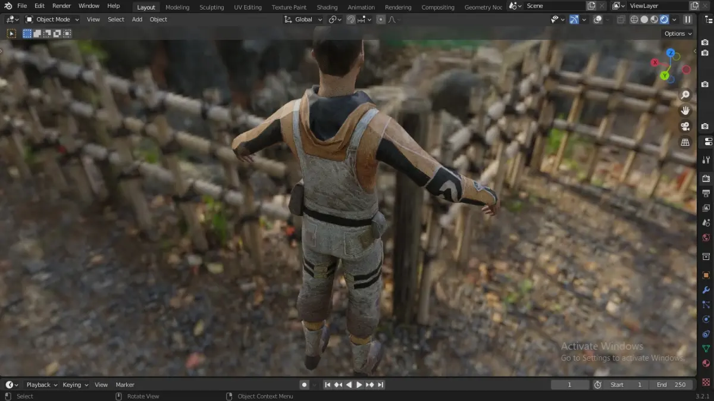Switch to the UV Editing workspace tab
Image resolution: width=714 pixels, height=401 pixels.
248,7
